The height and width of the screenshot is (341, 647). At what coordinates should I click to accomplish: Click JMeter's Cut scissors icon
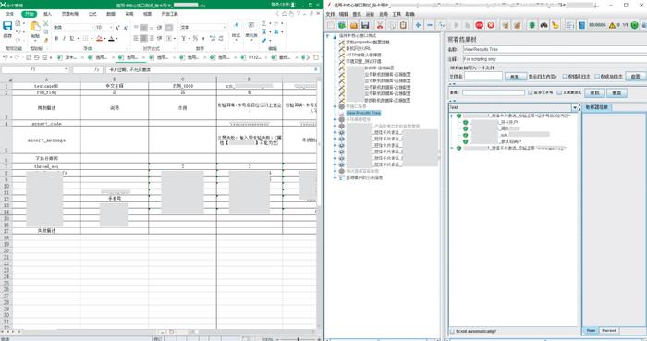point(380,26)
